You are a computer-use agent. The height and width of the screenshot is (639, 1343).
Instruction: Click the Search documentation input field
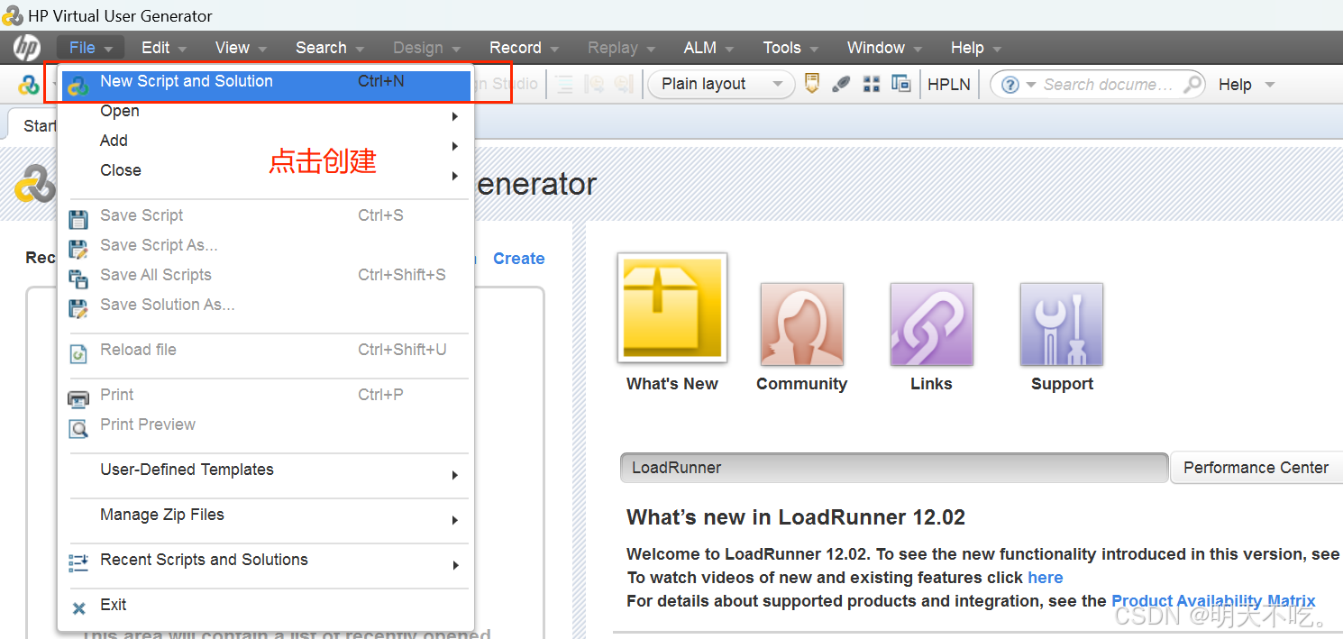click(1109, 85)
